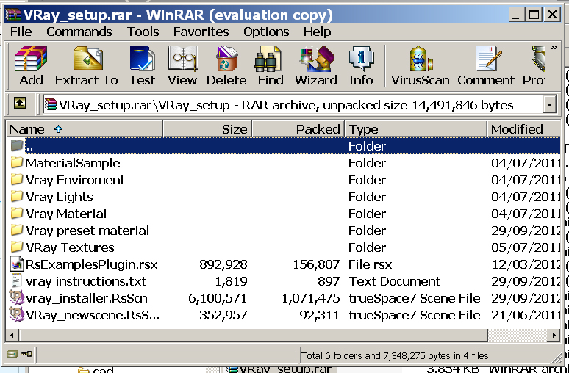The width and height of the screenshot is (569, 373).
Task: Click the MaterialSample folder icon
Action: point(17,163)
